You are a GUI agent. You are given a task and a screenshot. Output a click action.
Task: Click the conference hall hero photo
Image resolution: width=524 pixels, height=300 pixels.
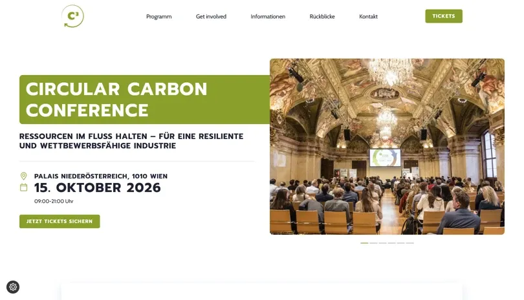click(x=387, y=146)
